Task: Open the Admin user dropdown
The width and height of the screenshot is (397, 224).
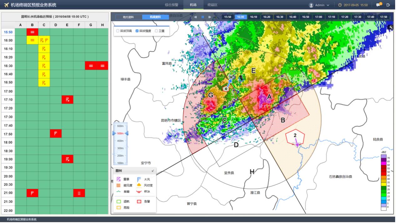Action: tap(319, 5)
